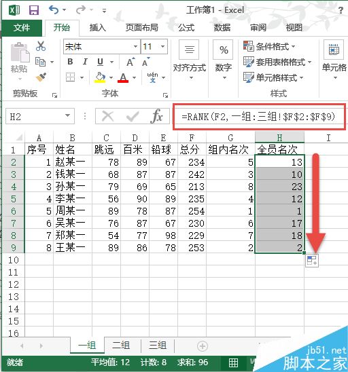Switch to the 视图 (View) tab
The width and height of the screenshot is (348, 372).
[294, 28]
